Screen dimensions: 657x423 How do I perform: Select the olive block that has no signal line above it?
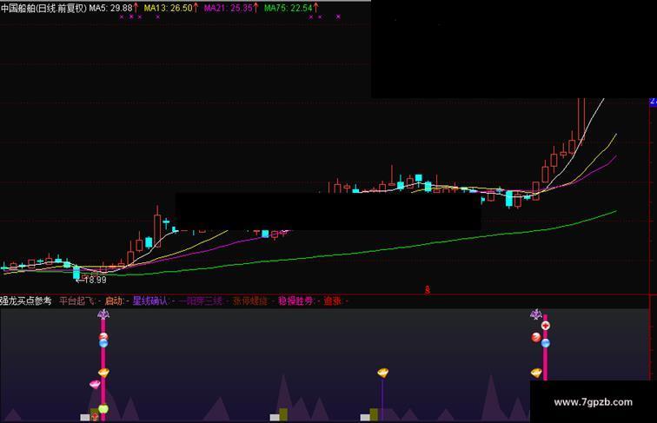(283, 414)
